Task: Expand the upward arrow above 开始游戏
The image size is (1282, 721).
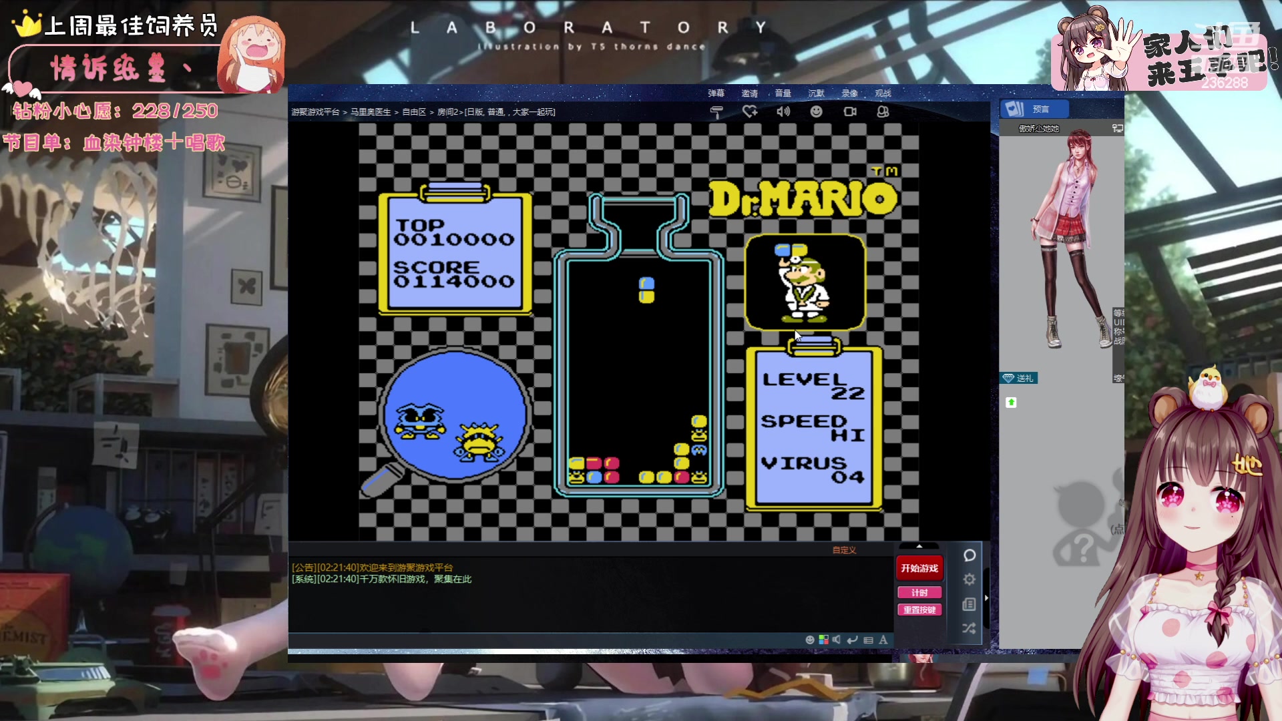Action: coord(919,546)
